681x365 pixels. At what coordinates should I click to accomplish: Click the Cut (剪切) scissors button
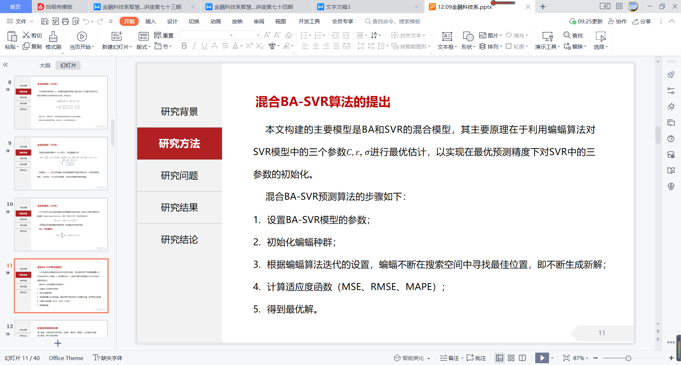tap(32, 35)
